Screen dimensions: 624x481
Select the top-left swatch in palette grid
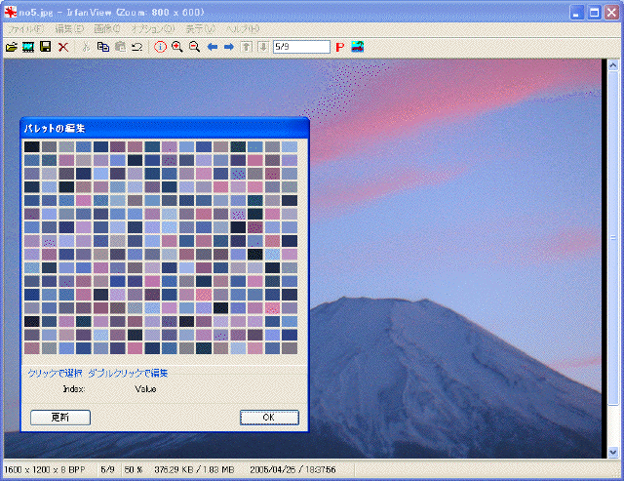click(x=32, y=146)
